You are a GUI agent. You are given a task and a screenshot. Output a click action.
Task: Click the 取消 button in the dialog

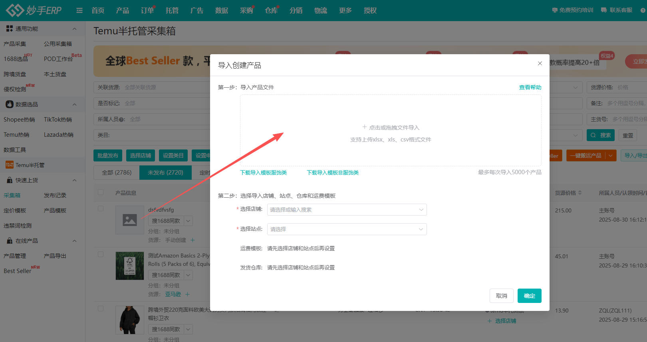coord(502,296)
